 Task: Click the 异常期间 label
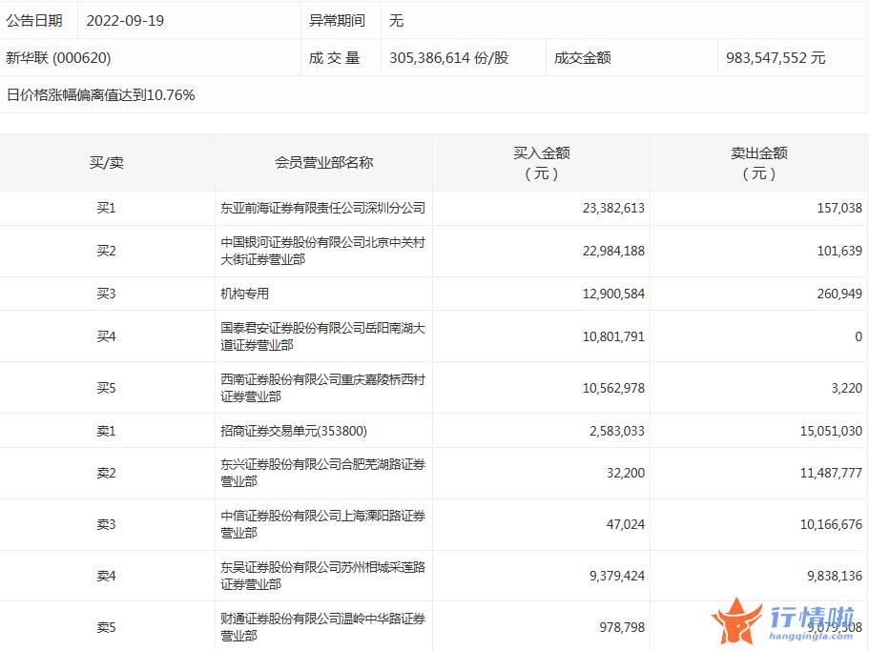click(x=337, y=20)
